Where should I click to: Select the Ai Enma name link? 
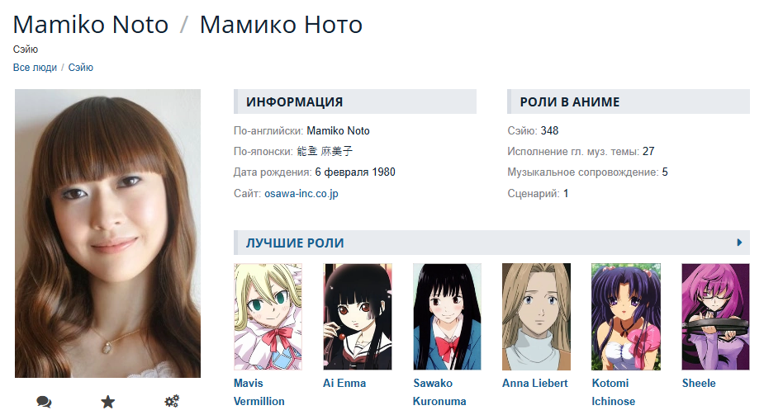[x=344, y=384]
